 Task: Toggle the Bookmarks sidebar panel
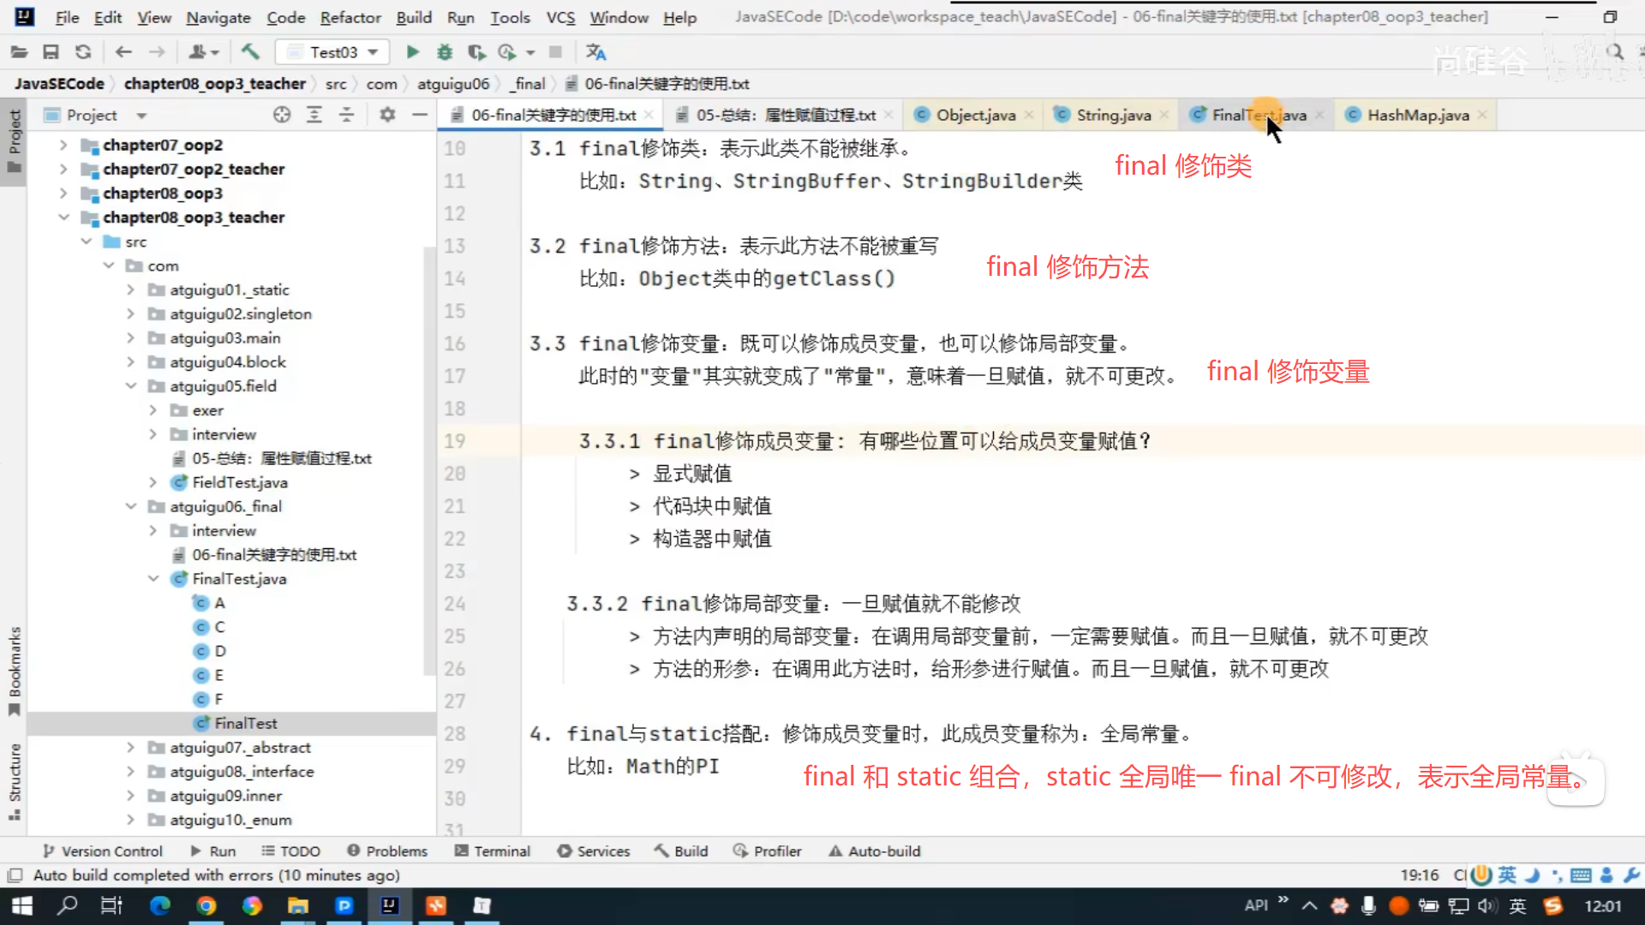14,670
